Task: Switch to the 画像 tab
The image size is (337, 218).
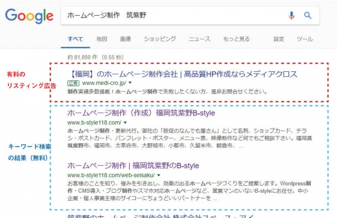Action: (x=125, y=39)
